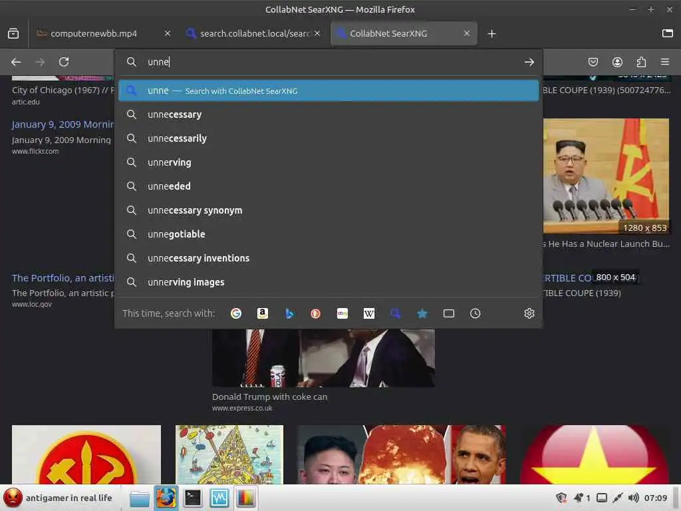Viewport: 681px width, 511px height.
Task: Pick the 'unnecessarily' suggestion
Action: tap(329, 138)
